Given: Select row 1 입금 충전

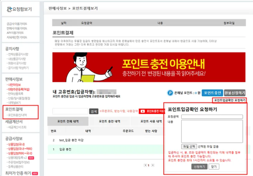Looking at the screenshot, I should 106,149.
